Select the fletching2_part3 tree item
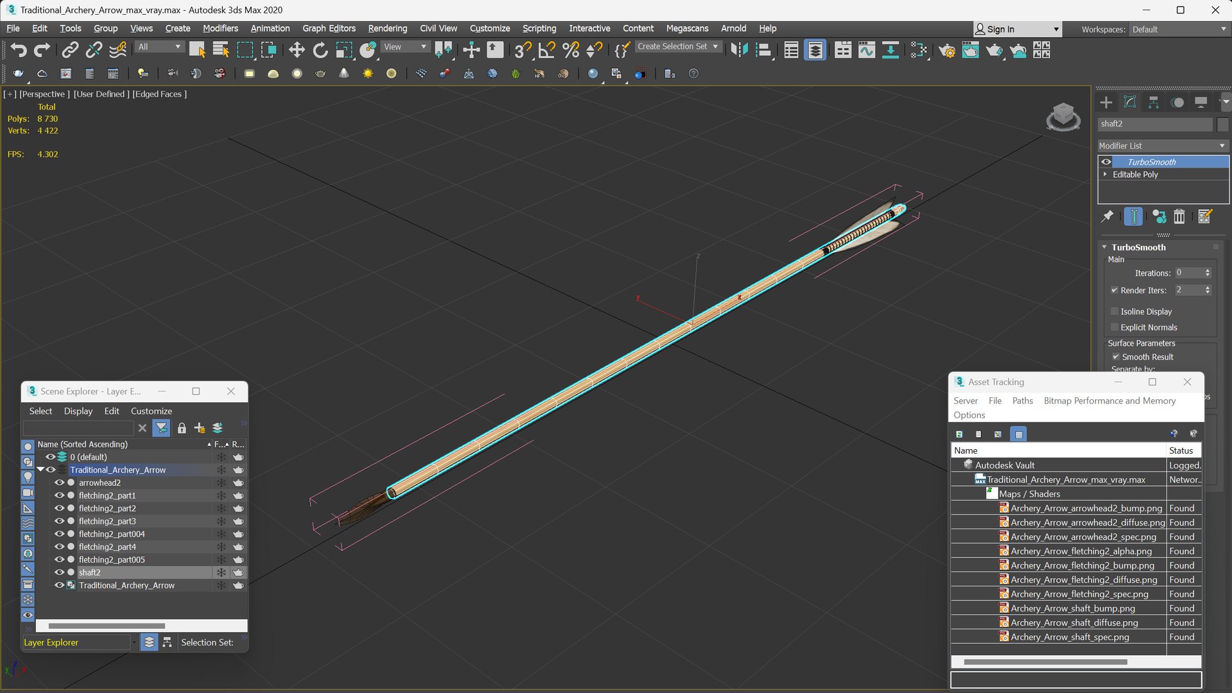1232x693 pixels. [107, 521]
